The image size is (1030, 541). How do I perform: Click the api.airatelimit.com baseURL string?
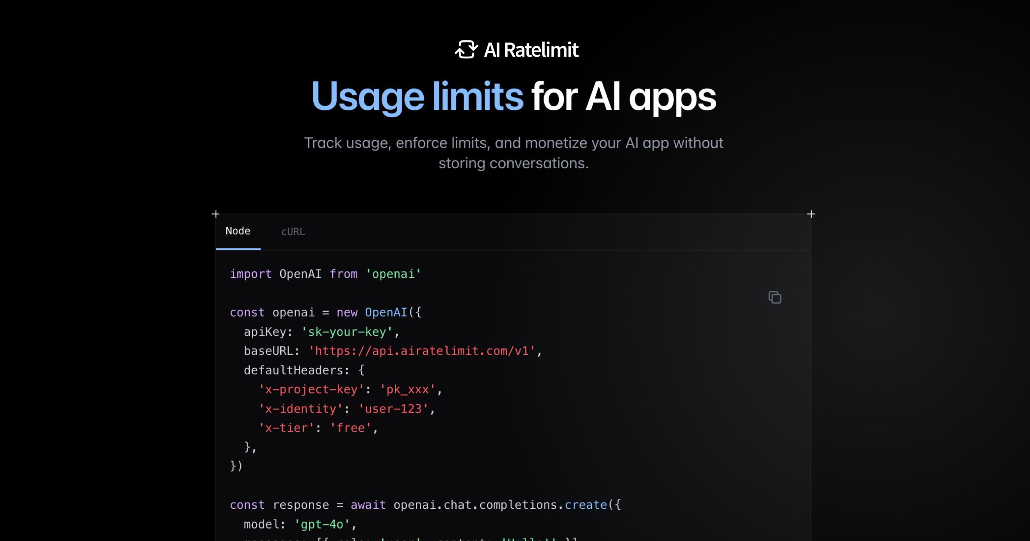[x=422, y=351]
